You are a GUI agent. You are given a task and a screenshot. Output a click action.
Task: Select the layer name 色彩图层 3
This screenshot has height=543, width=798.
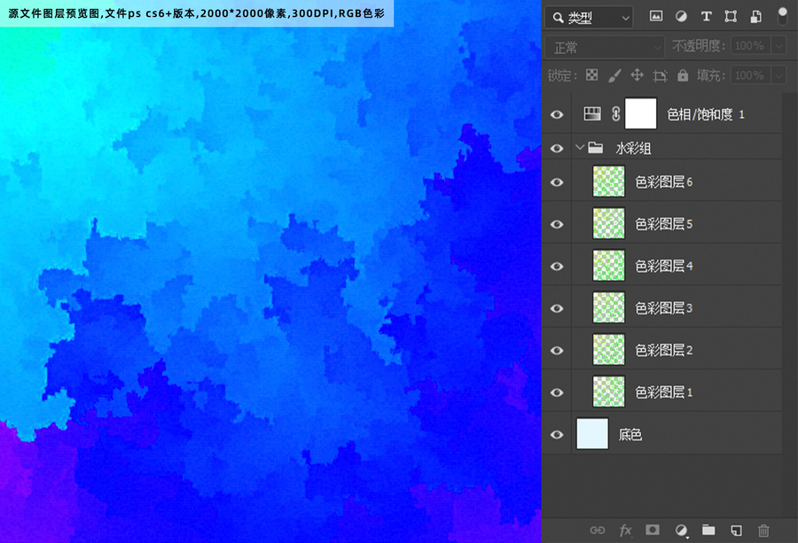[x=663, y=308]
